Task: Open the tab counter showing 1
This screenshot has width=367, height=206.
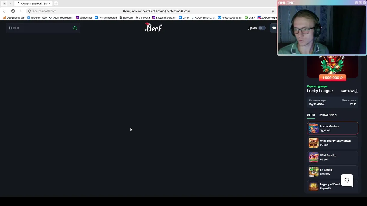Action: tap(4, 3)
